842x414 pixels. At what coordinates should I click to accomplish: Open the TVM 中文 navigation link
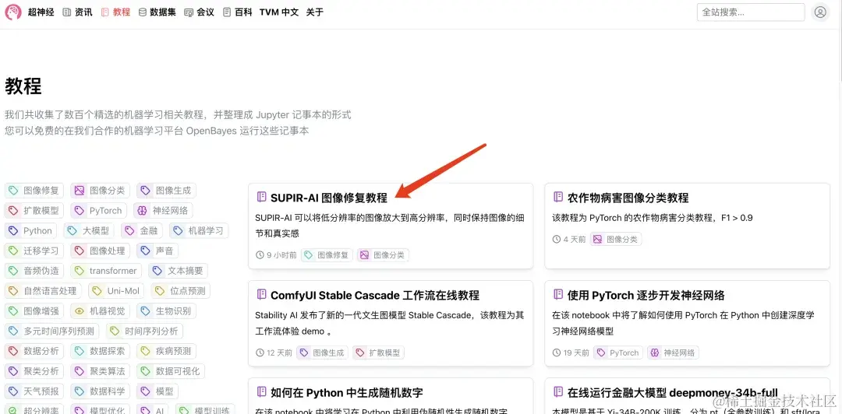point(278,12)
